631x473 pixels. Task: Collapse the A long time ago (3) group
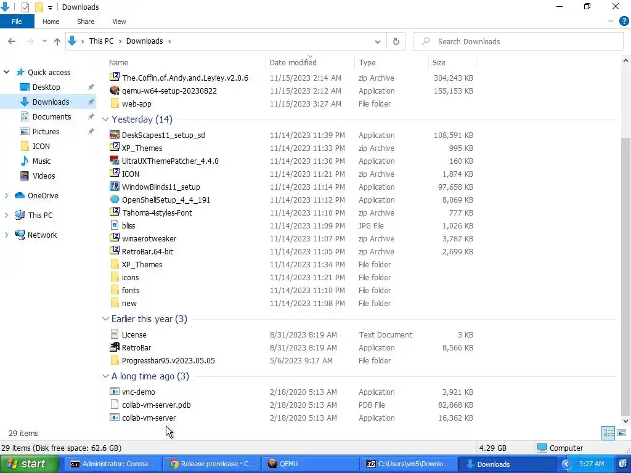[x=105, y=376]
